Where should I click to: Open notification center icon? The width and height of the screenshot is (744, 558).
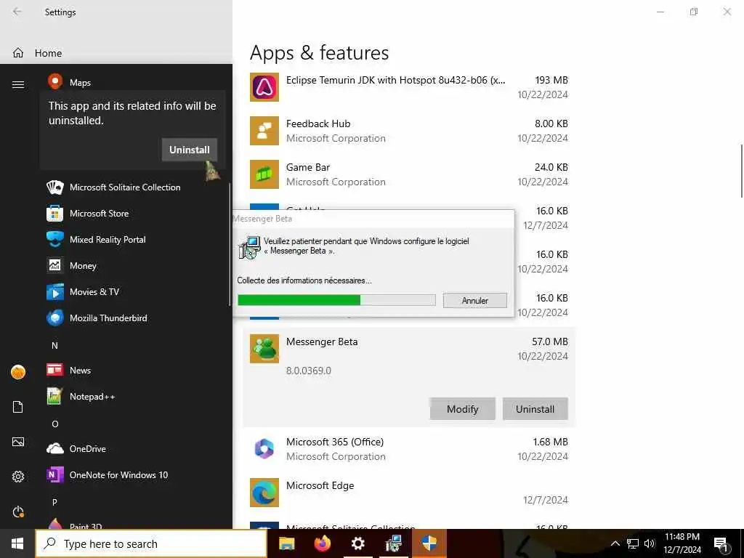pos(721,543)
